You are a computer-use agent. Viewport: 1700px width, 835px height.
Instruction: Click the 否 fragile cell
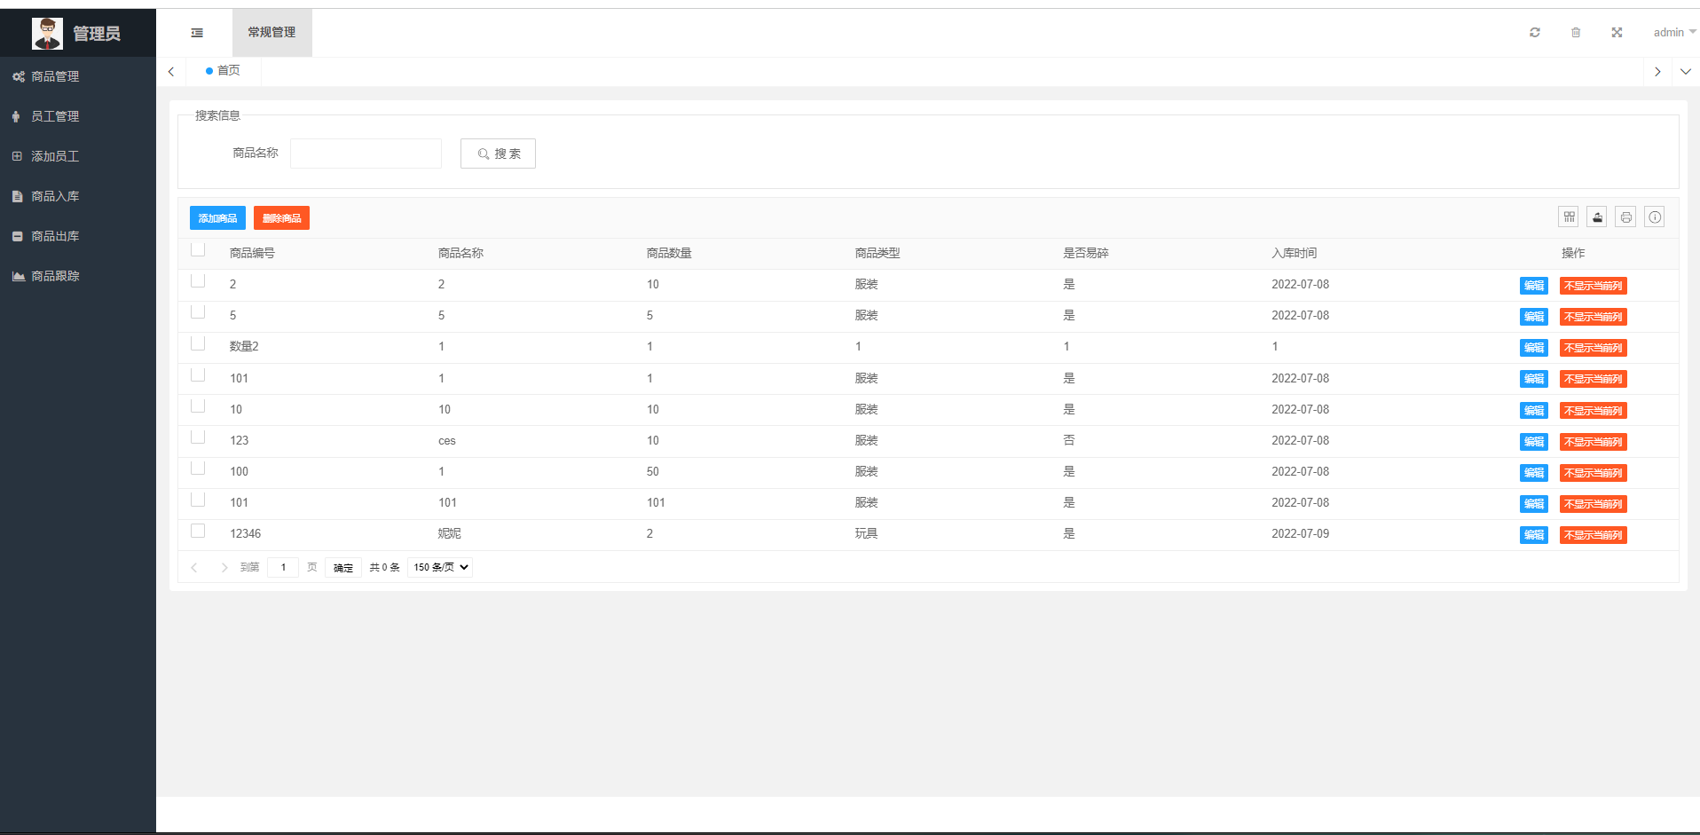pyautogui.click(x=1069, y=441)
